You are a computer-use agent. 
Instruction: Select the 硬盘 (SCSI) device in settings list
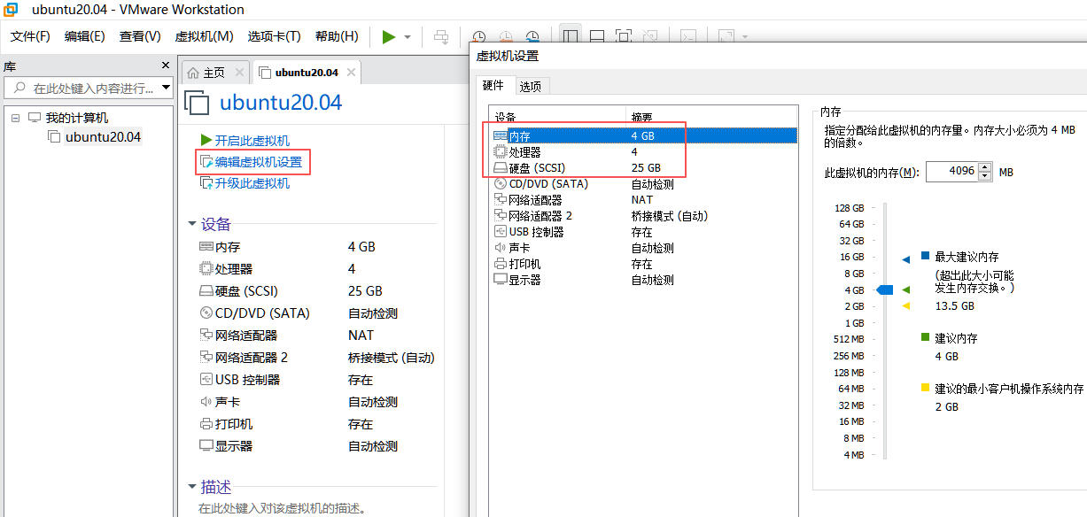click(536, 168)
